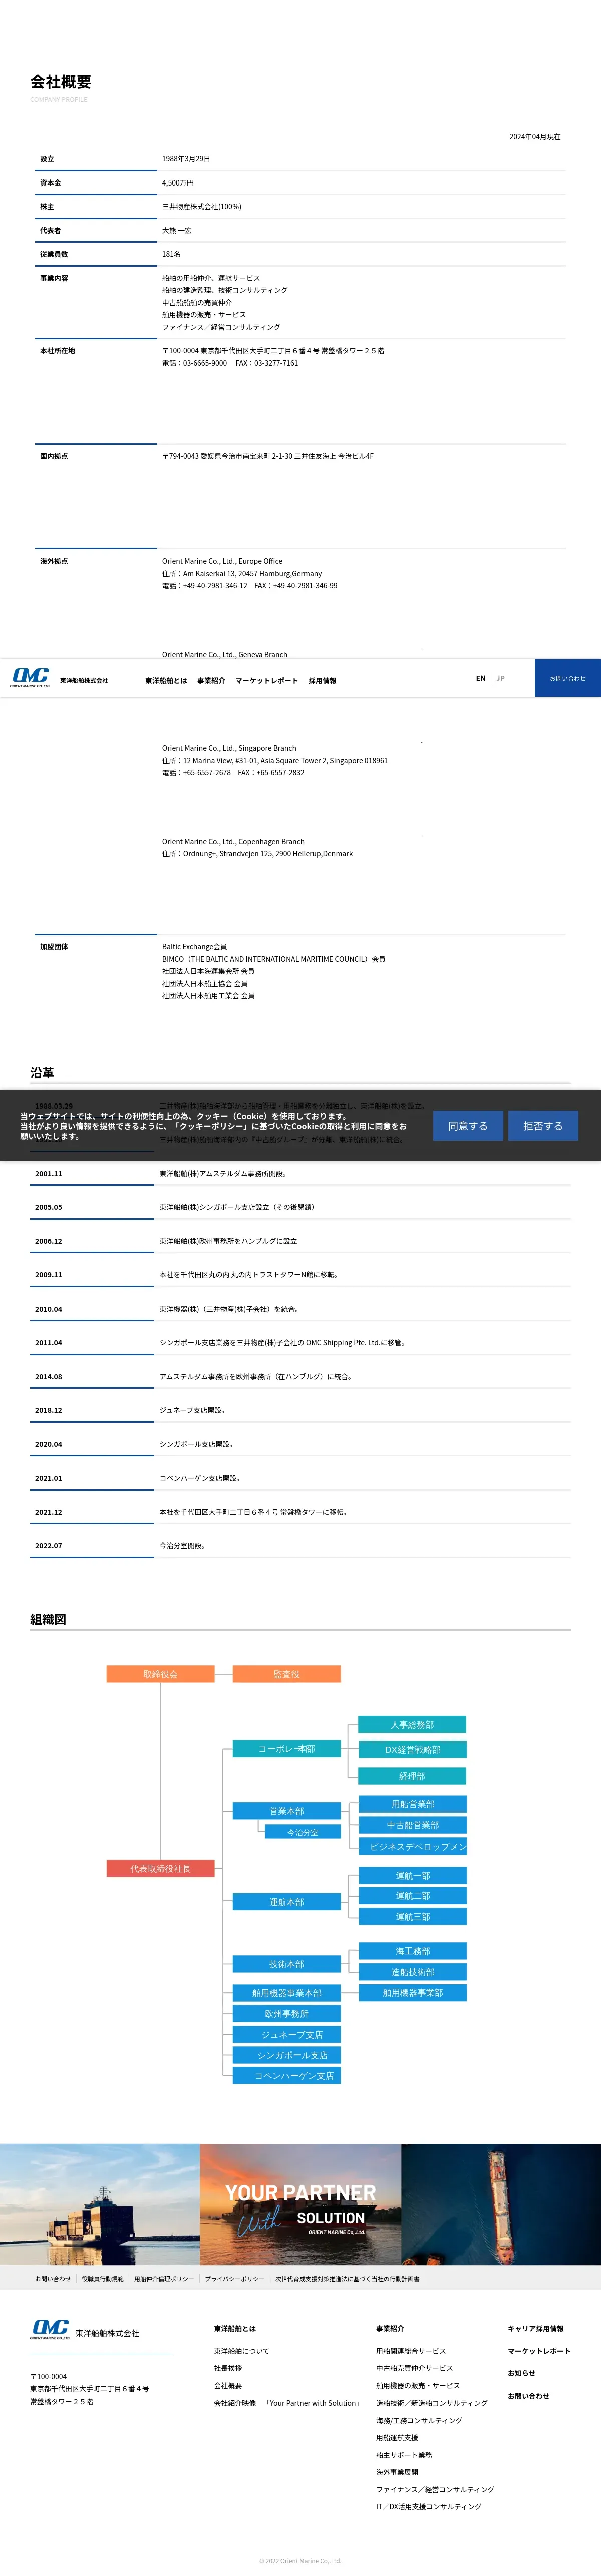
Task: Click Orient Marine Copenhagen Branch title
Action: [233, 842]
